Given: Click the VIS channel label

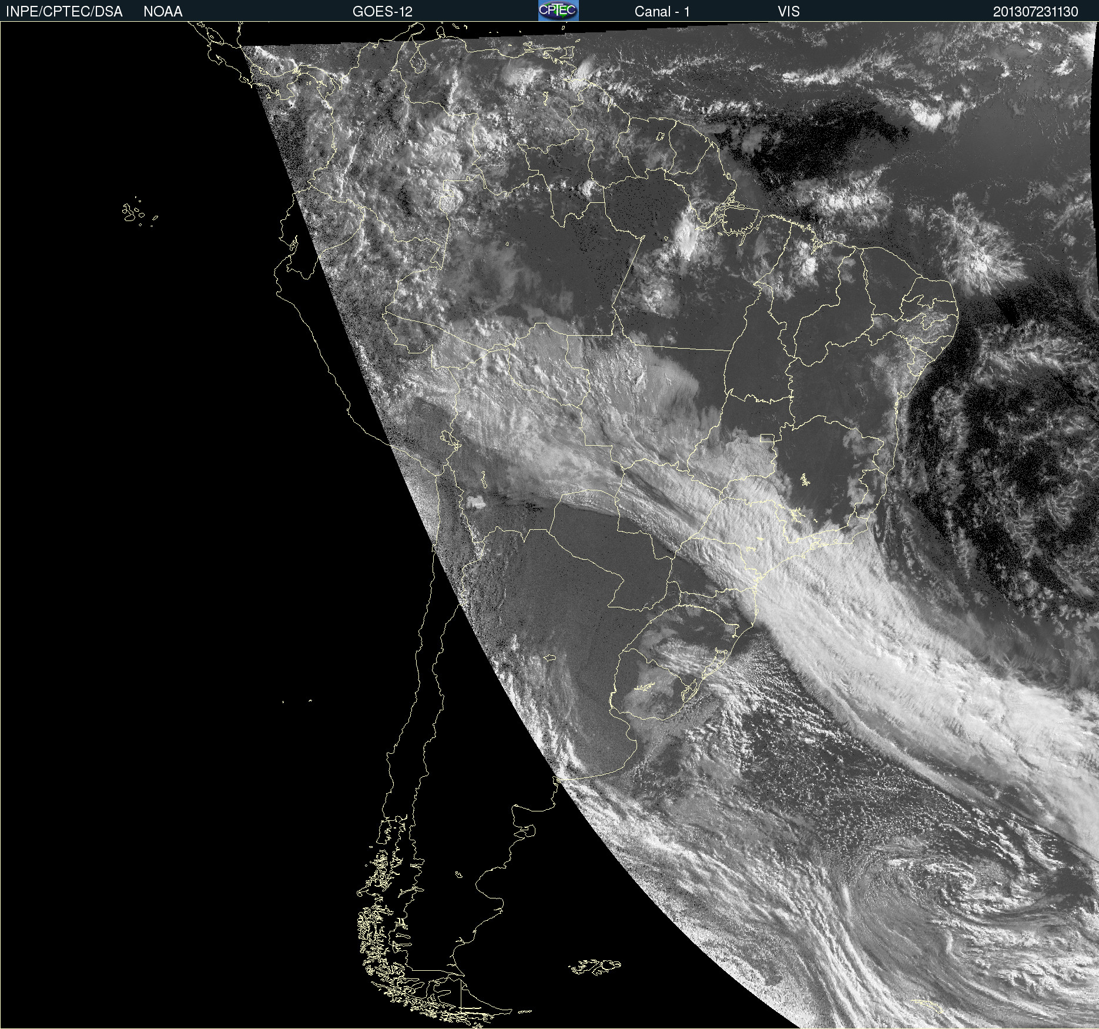Looking at the screenshot, I should point(789,12).
